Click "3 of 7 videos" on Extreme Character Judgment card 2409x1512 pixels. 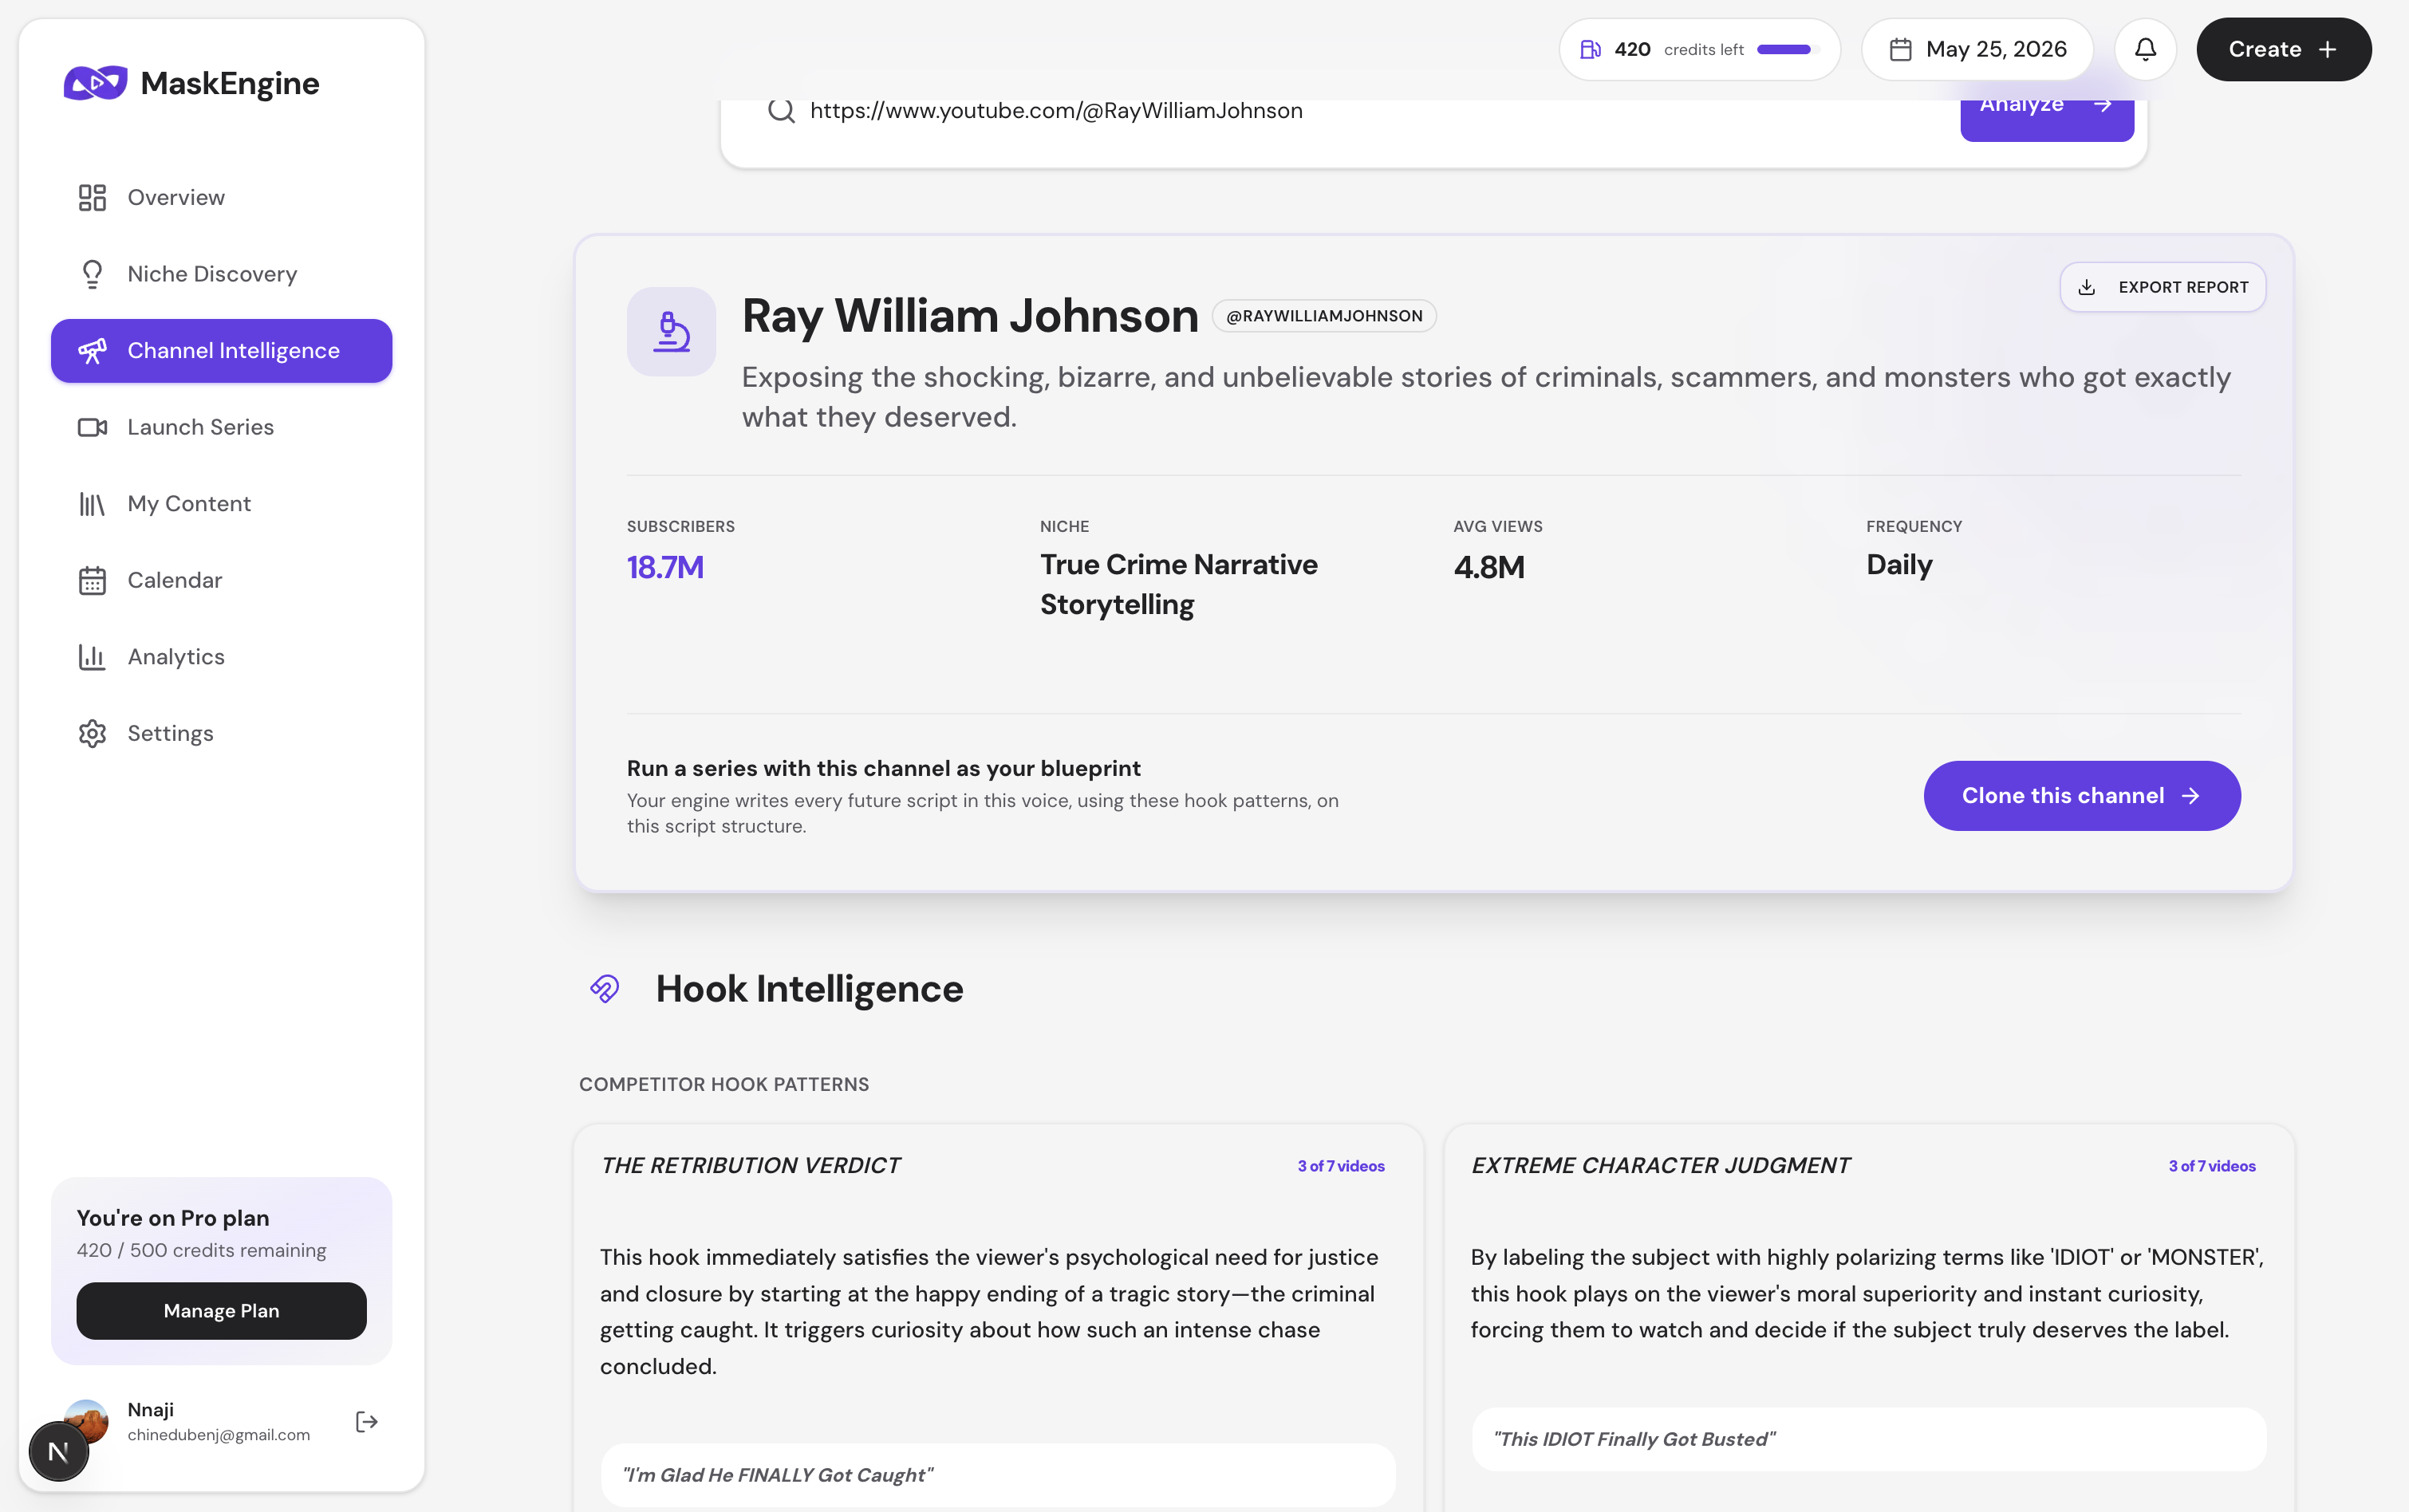tap(2212, 1167)
